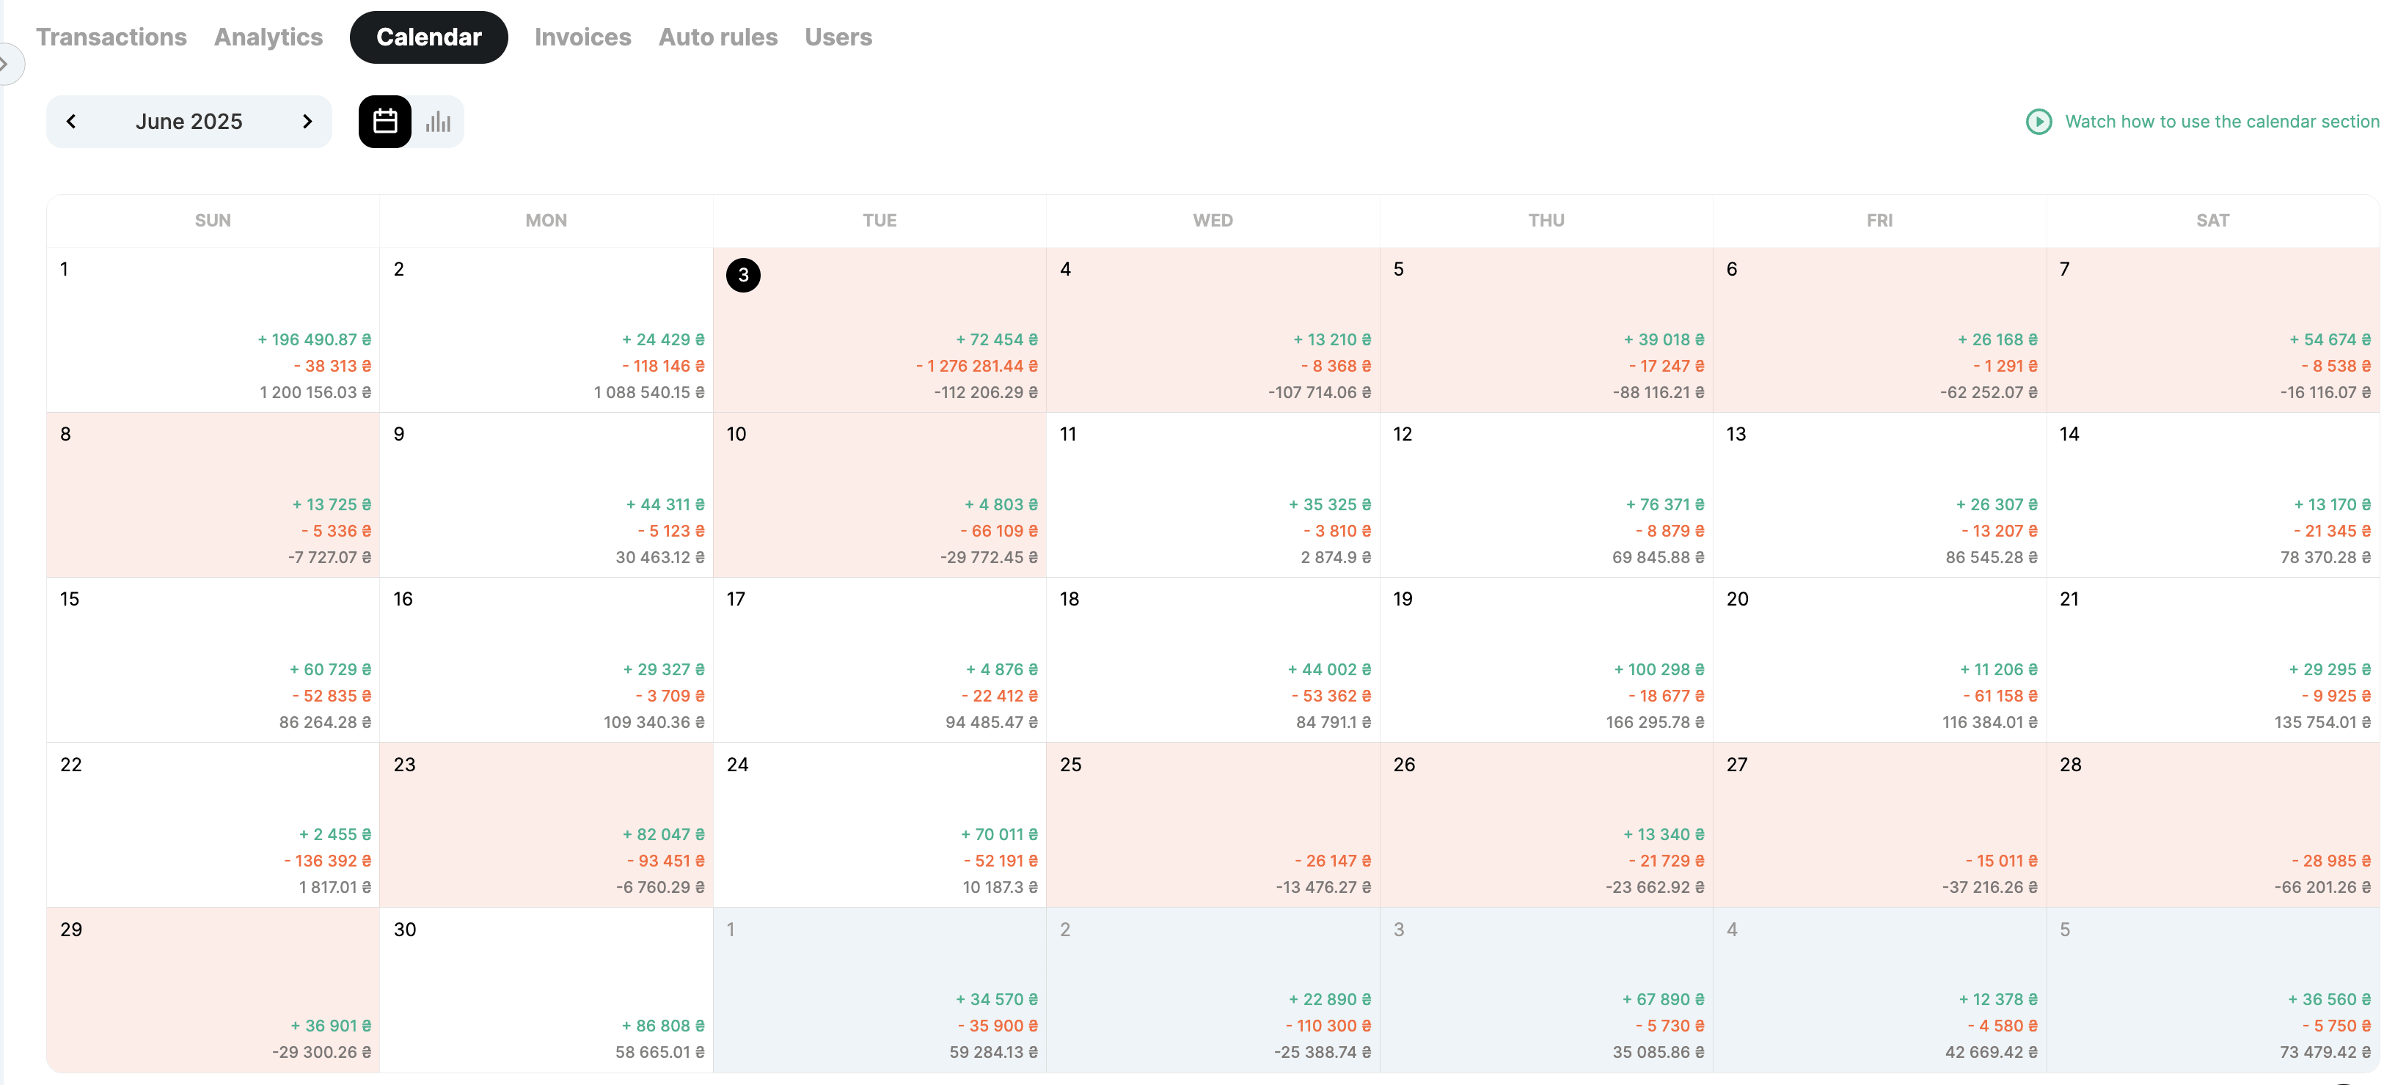Go to previous month with left chevron

click(71, 122)
